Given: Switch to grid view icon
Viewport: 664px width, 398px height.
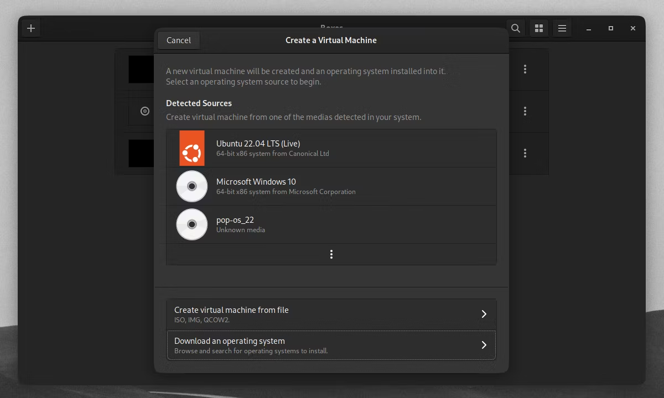Looking at the screenshot, I should (539, 28).
